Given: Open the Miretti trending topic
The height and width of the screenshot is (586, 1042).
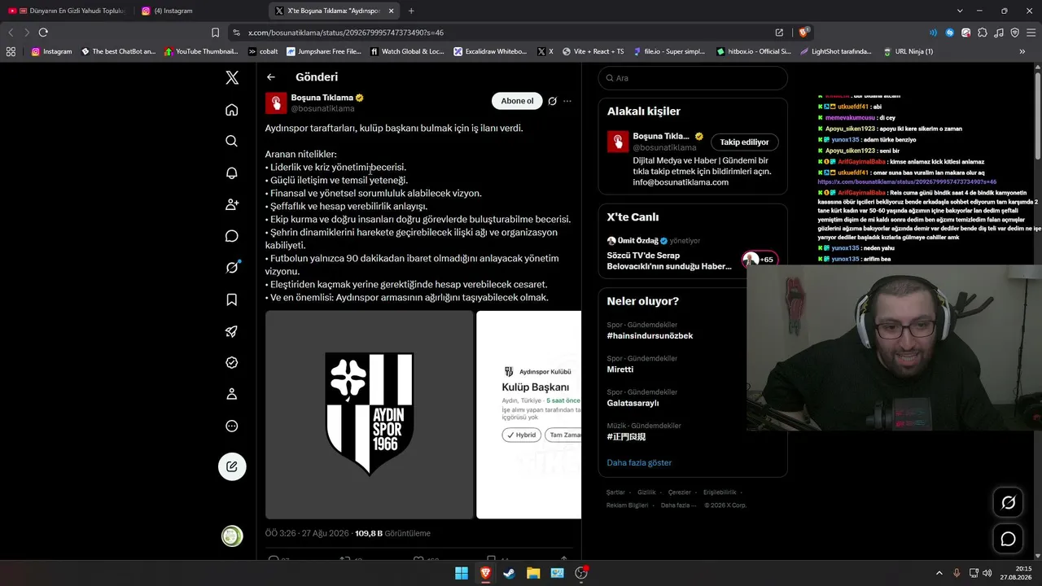Looking at the screenshot, I should (620, 370).
